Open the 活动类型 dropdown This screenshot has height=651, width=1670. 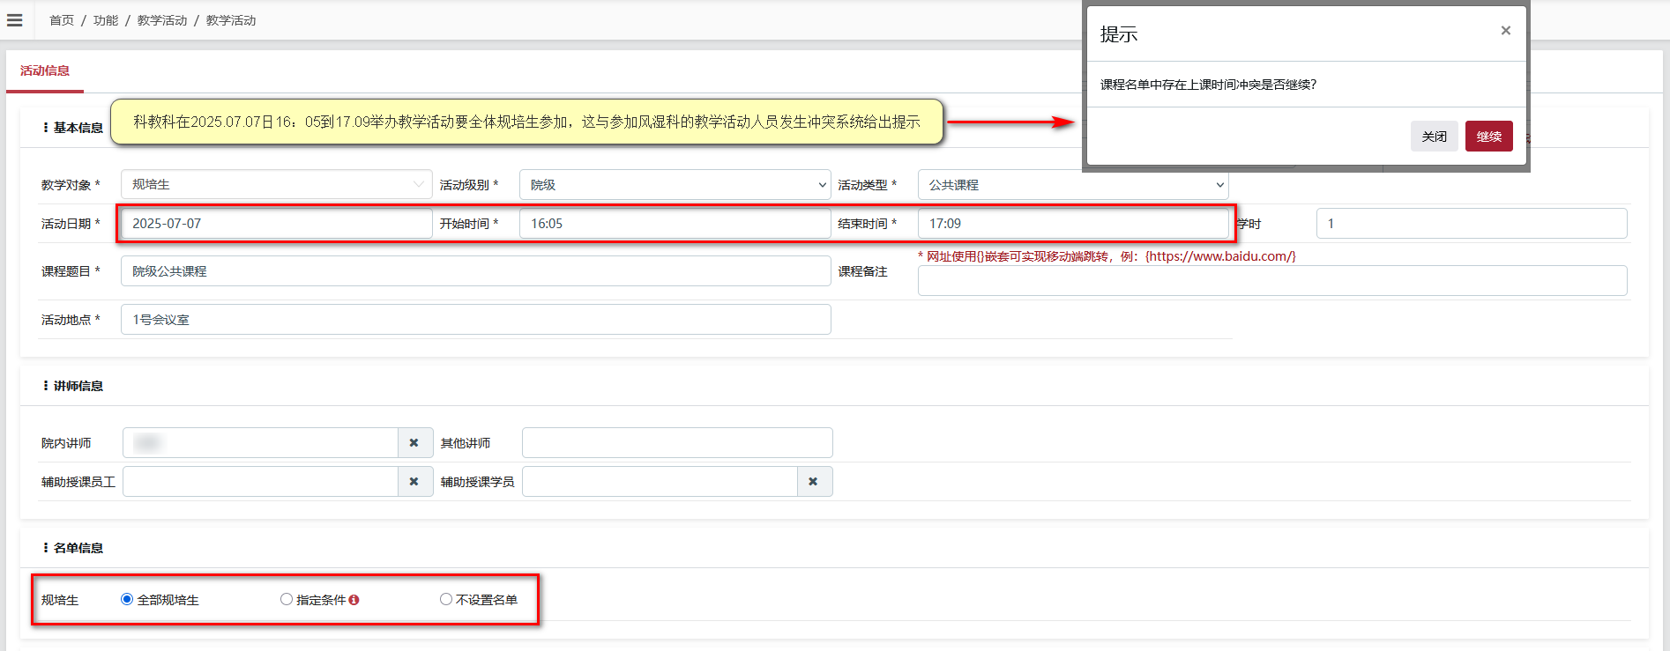[x=1073, y=185]
